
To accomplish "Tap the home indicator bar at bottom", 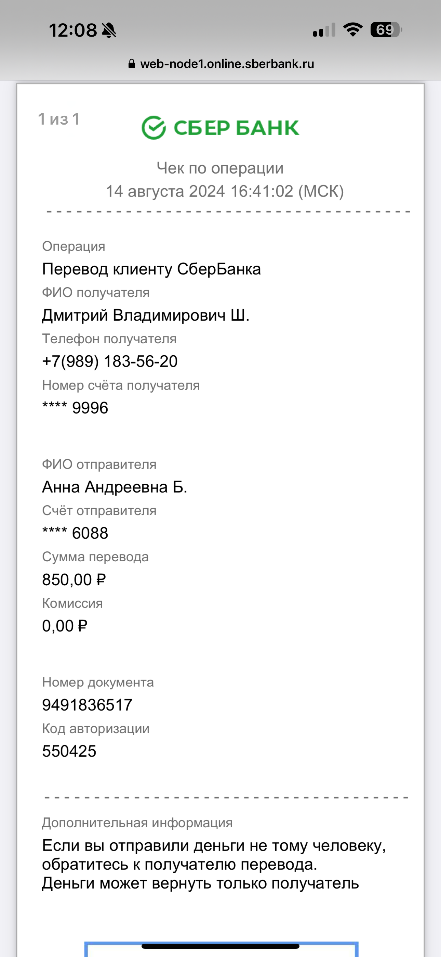I will [x=220, y=946].
